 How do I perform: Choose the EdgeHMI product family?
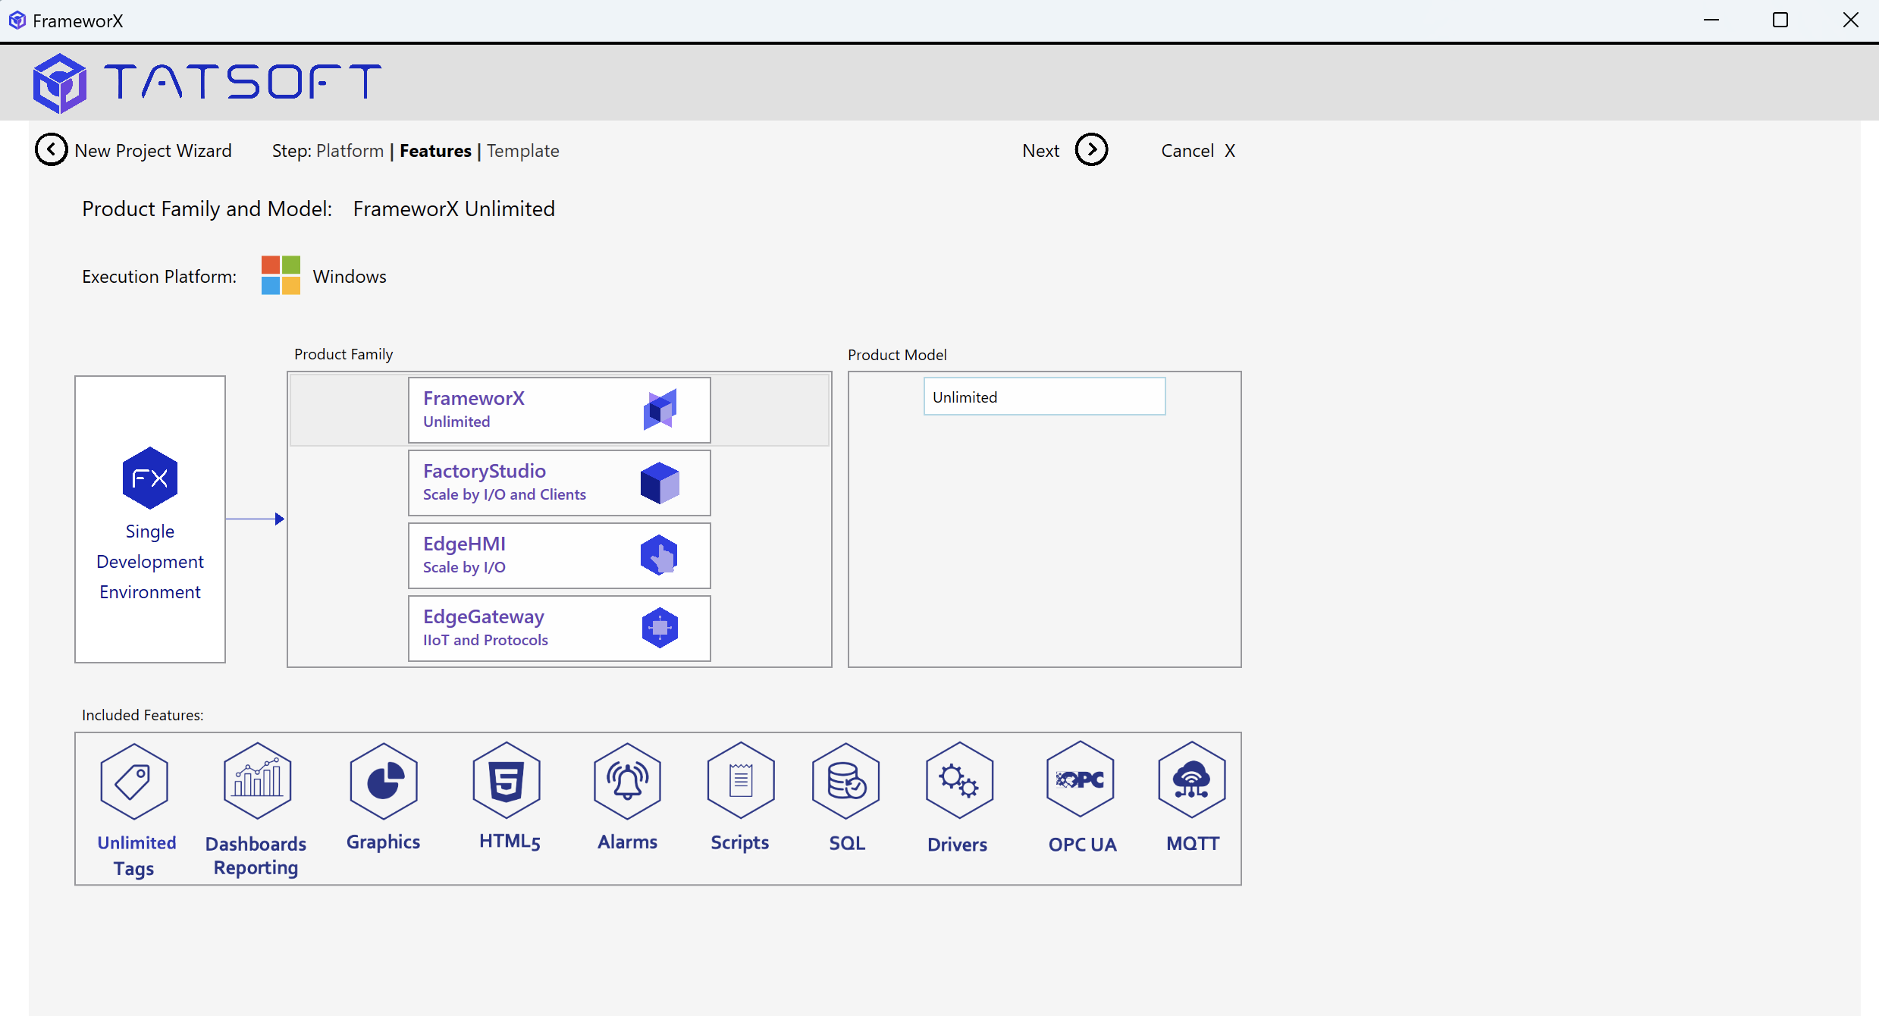tap(560, 556)
